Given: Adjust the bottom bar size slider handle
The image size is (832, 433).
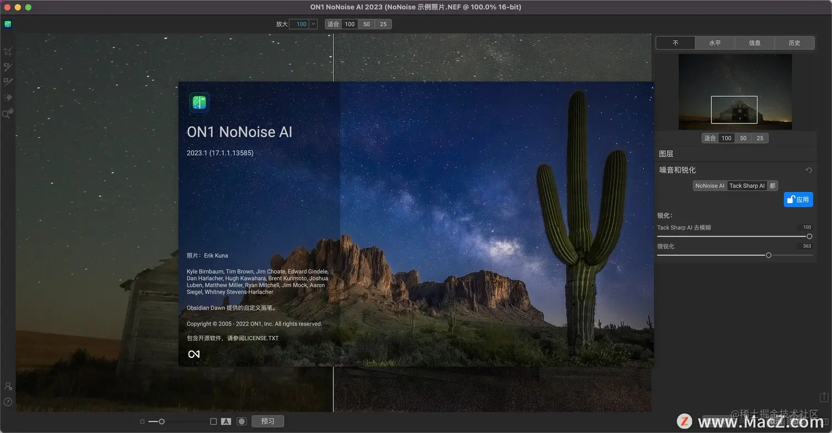Looking at the screenshot, I should coord(161,421).
